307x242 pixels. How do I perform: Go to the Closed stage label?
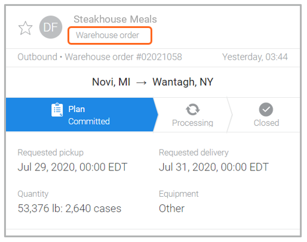click(x=266, y=123)
